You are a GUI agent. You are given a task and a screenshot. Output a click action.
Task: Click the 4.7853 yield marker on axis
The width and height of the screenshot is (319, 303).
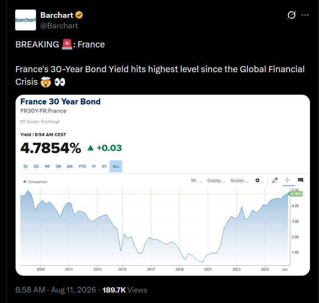pyautogui.click(x=296, y=194)
